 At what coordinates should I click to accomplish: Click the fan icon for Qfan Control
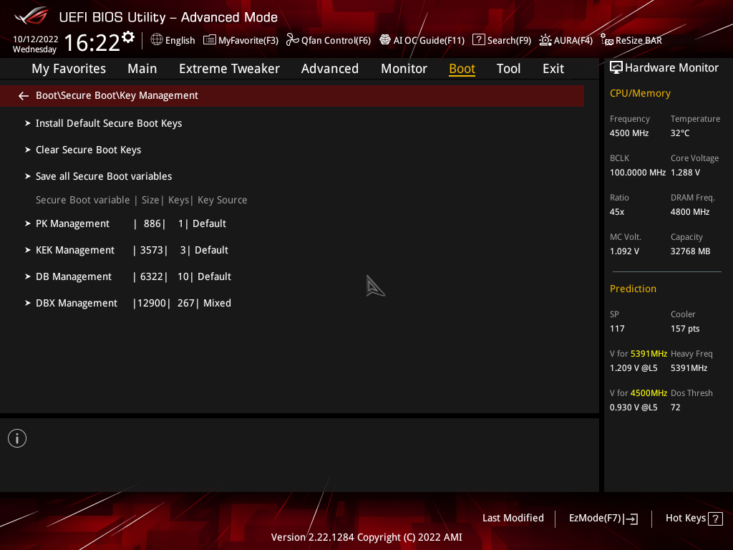292,40
